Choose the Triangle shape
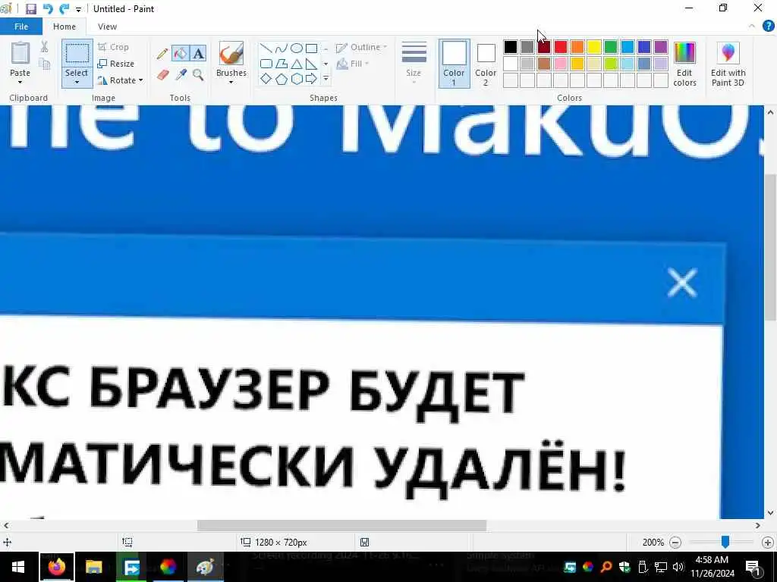Viewport: 777px width, 582px height. point(297,64)
